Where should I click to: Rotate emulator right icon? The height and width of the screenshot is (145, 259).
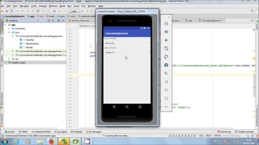(x=166, y=57)
